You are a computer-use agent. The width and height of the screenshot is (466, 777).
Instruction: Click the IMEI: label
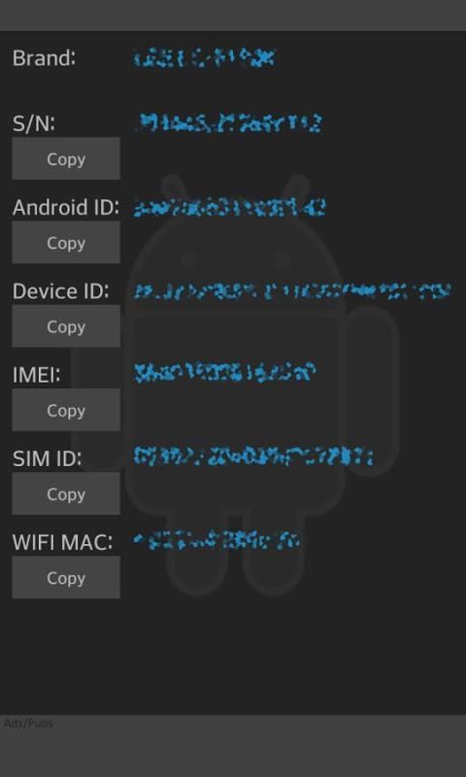tap(36, 375)
